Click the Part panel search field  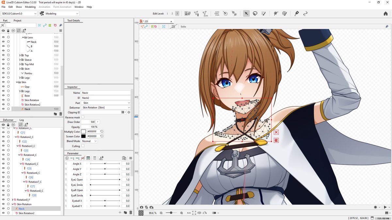[x=21, y=25]
